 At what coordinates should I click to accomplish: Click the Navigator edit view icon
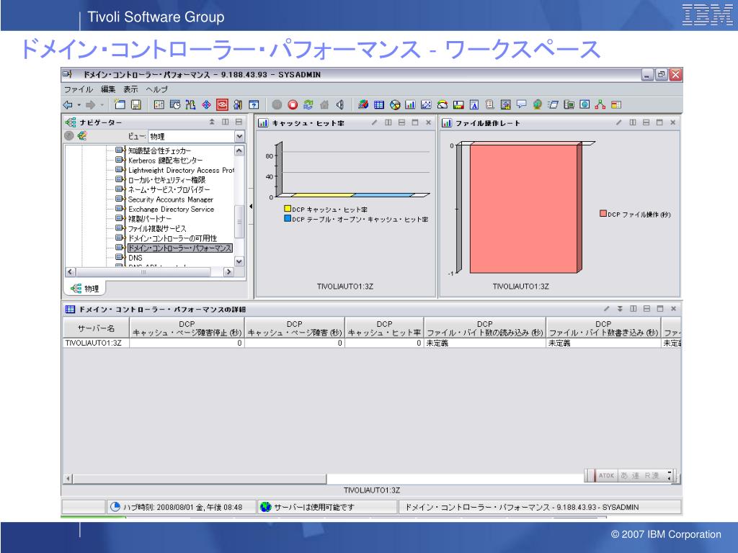tap(82, 136)
